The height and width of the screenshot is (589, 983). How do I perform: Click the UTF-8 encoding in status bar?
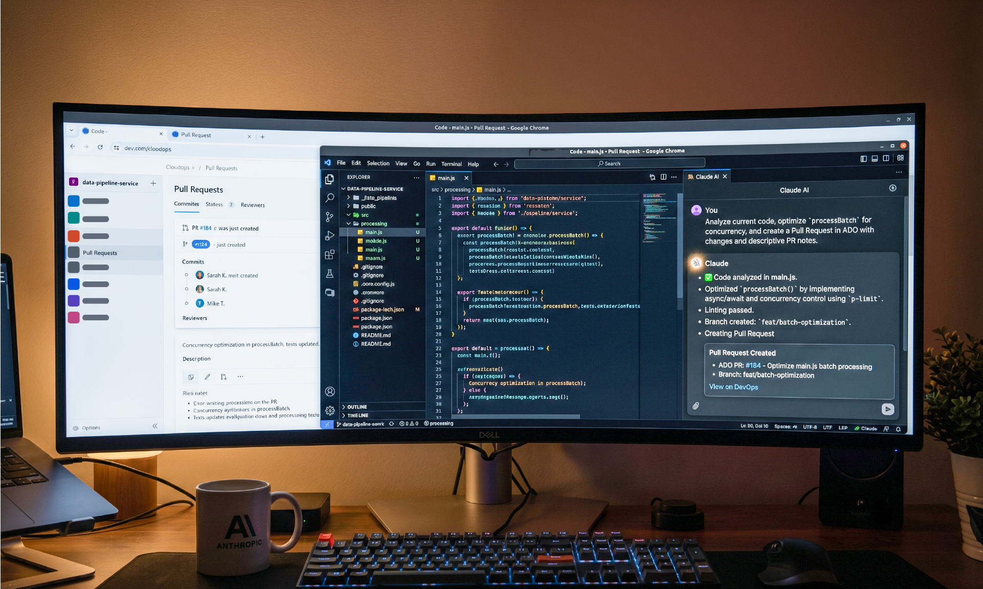[x=810, y=427]
